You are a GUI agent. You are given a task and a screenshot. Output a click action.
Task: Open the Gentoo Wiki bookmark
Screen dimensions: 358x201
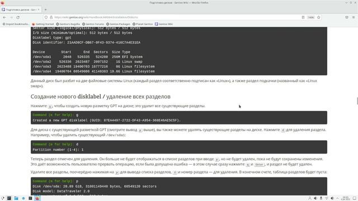164,24
